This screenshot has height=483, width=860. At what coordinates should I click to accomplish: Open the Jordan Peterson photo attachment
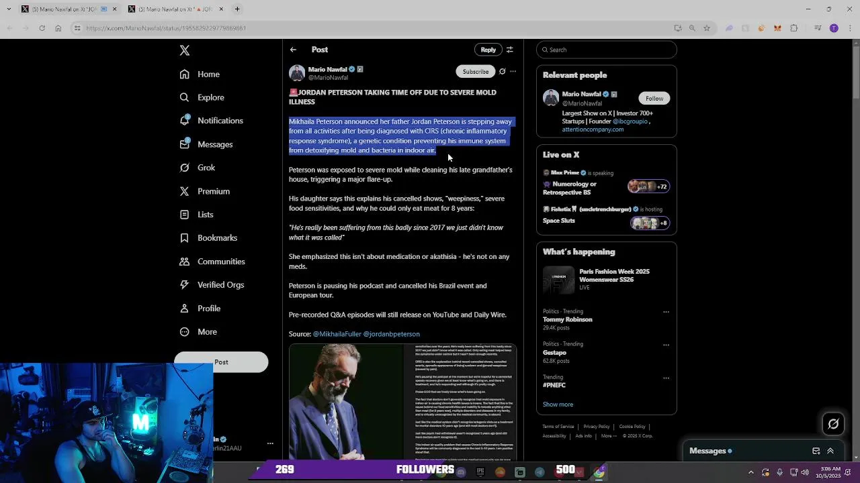(345, 402)
